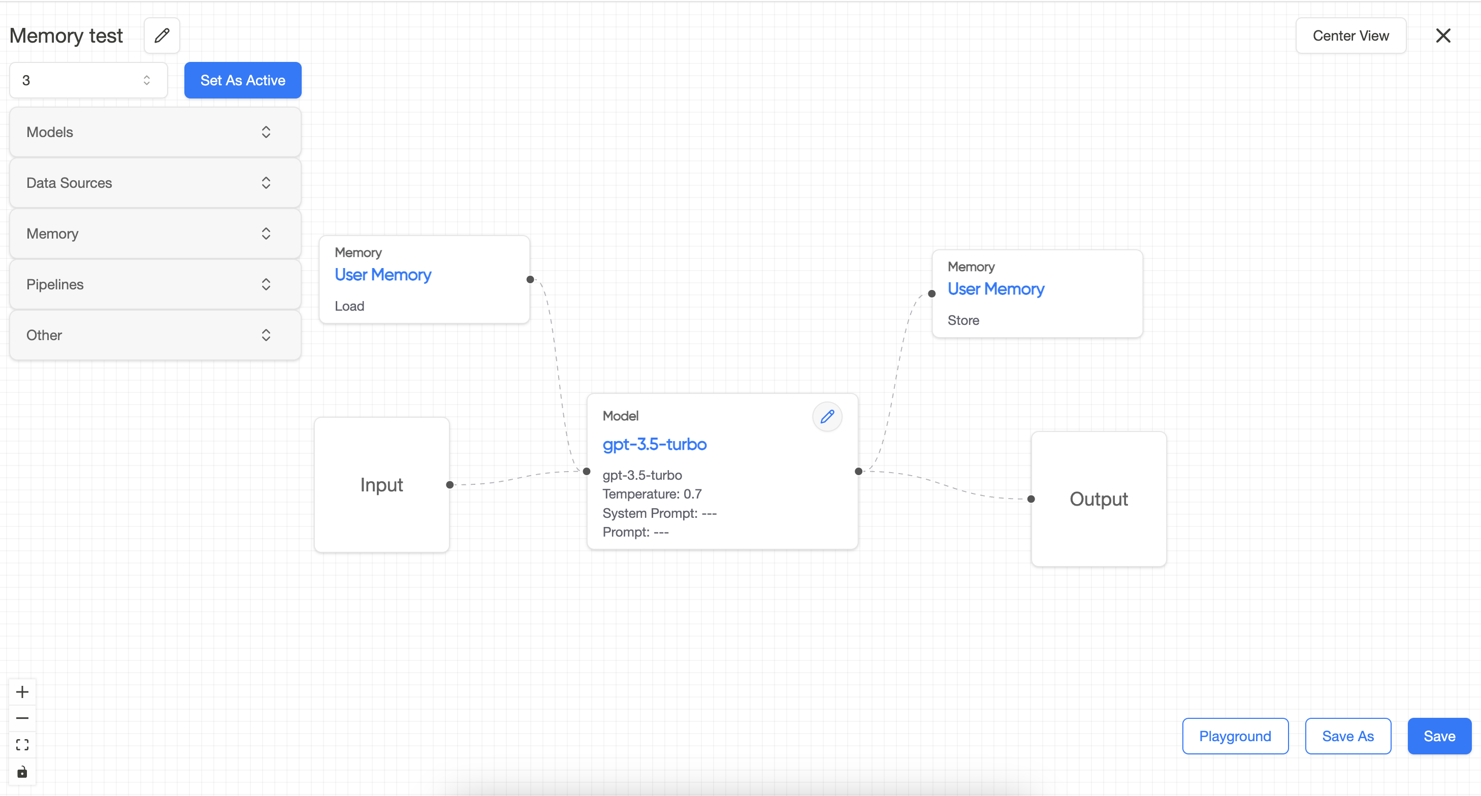Click the Store memory node's connection handle

932,294
